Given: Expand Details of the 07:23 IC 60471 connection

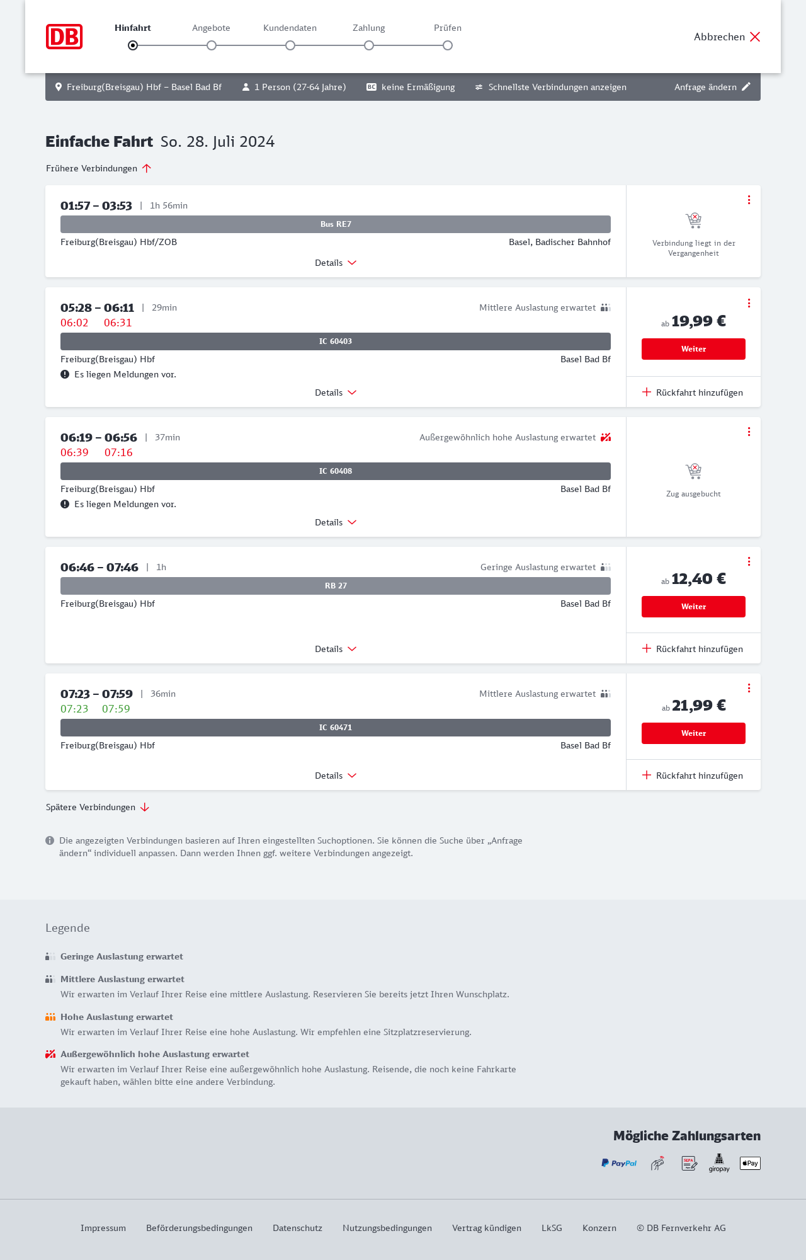Looking at the screenshot, I should pyautogui.click(x=336, y=776).
